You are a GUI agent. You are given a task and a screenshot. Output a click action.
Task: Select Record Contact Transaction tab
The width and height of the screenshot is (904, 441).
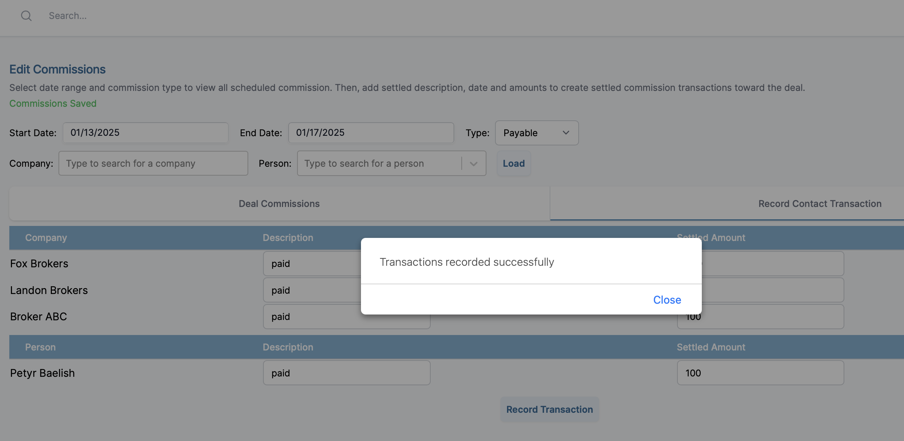click(x=819, y=204)
